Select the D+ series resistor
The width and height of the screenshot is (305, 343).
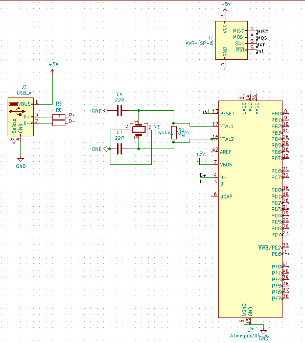coord(59,117)
